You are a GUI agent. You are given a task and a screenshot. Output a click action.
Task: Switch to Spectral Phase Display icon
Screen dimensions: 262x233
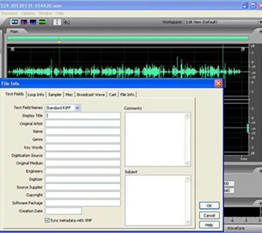[x=42, y=22]
